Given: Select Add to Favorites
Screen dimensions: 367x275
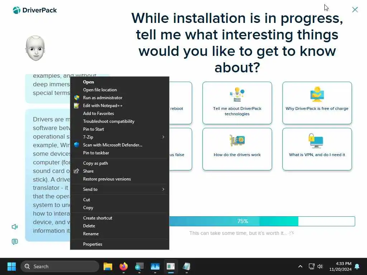Looking at the screenshot, I should [120, 114].
